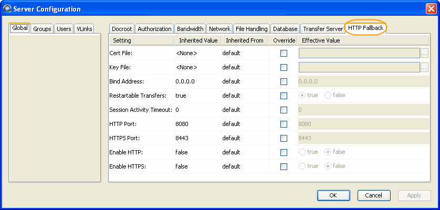This screenshot has width=440, height=210.
Task: Click the Session Activity Timeout value field
Action: (x=364, y=110)
